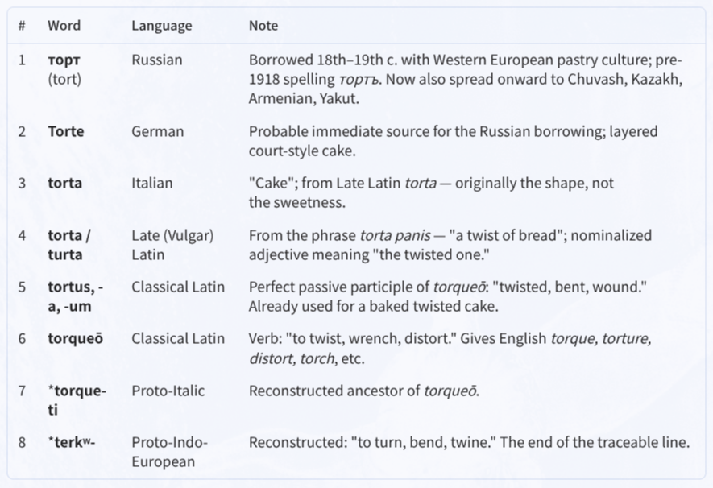Click the "#" column header
This screenshot has width=713, height=488.
click(22, 26)
